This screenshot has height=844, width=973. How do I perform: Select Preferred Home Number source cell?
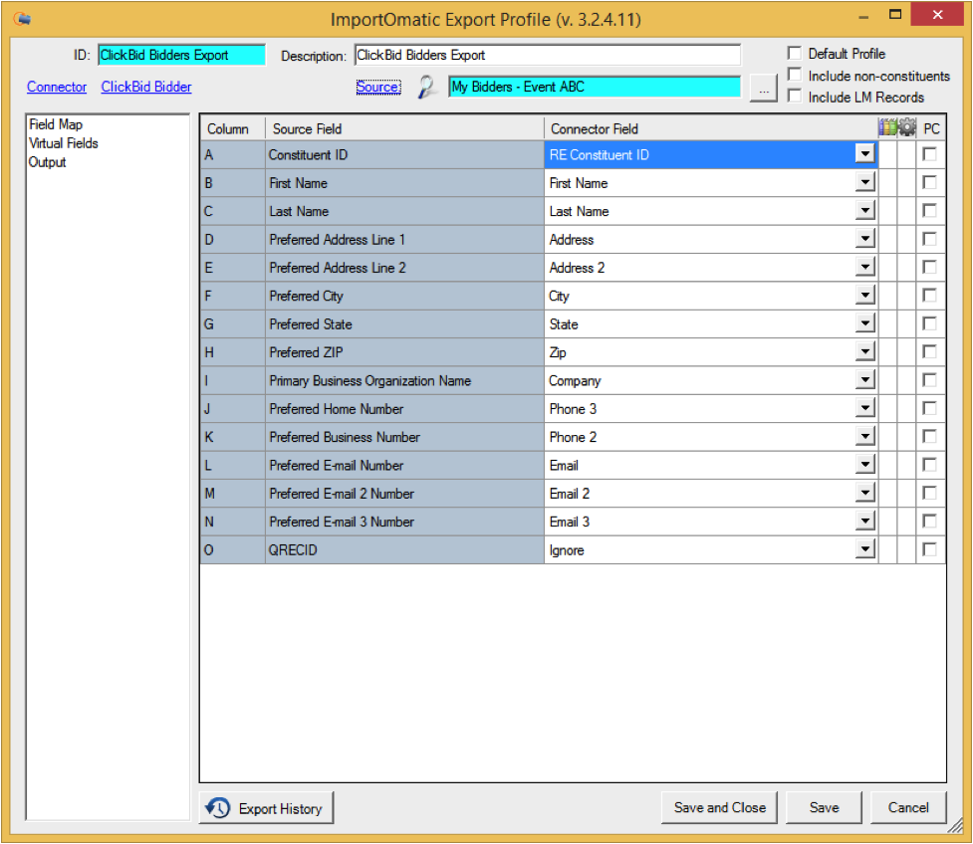(x=404, y=409)
